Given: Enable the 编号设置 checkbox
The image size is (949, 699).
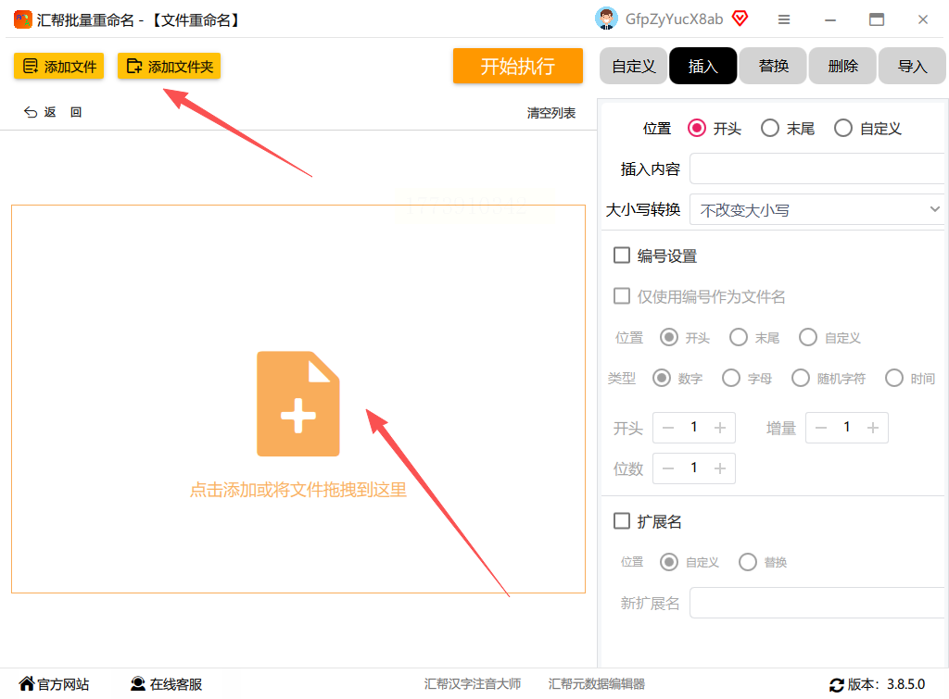Looking at the screenshot, I should tap(622, 256).
